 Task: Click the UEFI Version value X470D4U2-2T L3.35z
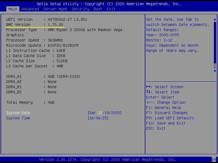coord(67,19)
